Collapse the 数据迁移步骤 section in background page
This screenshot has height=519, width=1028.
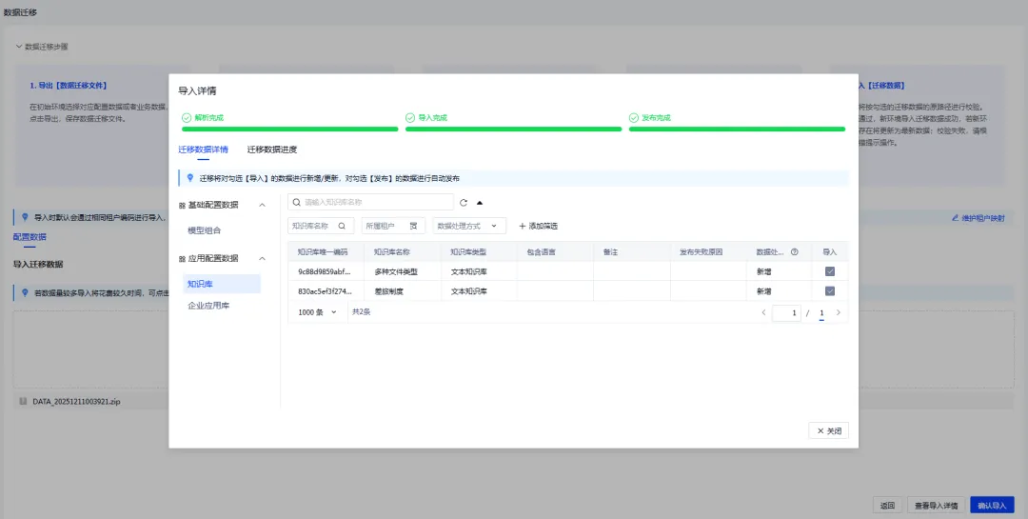[x=19, y=47]
